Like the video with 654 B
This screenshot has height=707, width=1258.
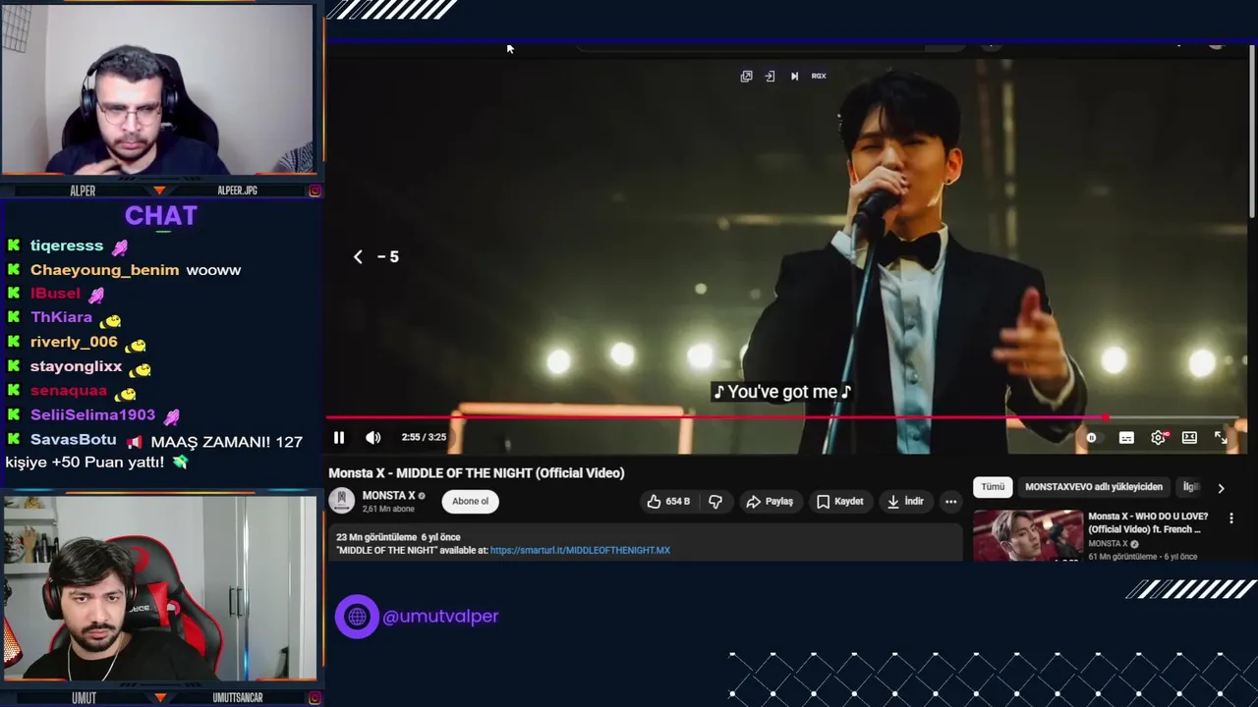(x=668, y=501)
